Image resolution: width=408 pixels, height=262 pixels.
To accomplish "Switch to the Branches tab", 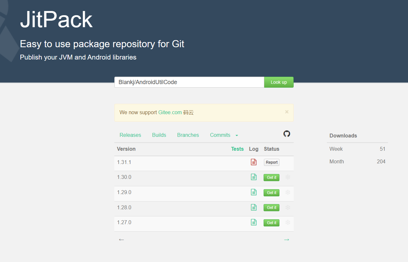I will tap(188, 135).
